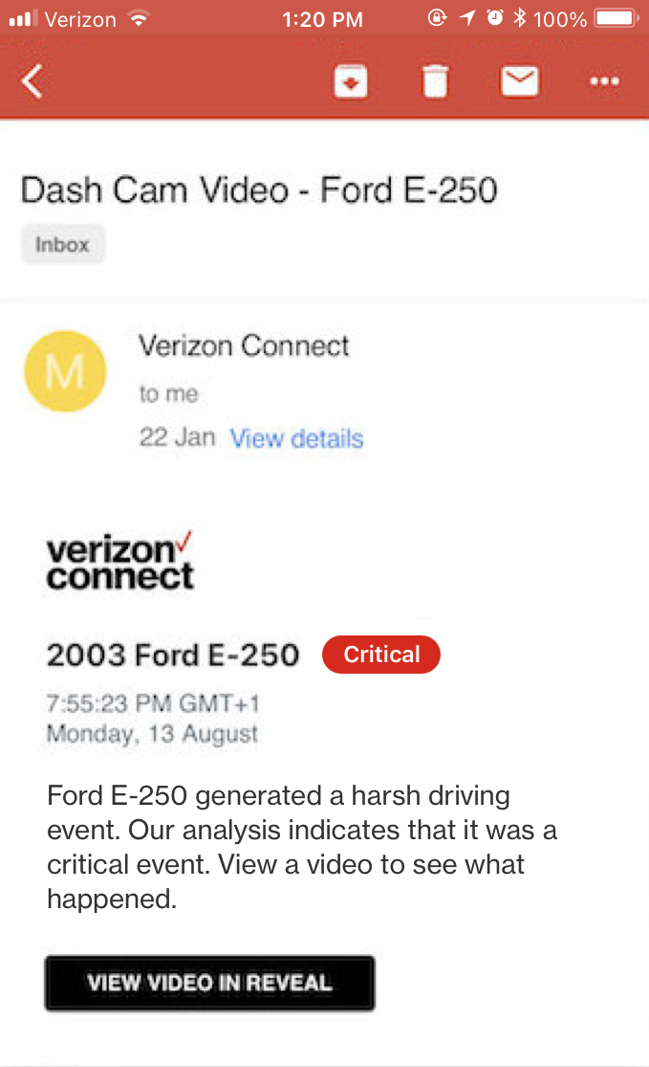
Task: Open the sender avatar for Verizon Connect
Action: click(x=65, y=371)
